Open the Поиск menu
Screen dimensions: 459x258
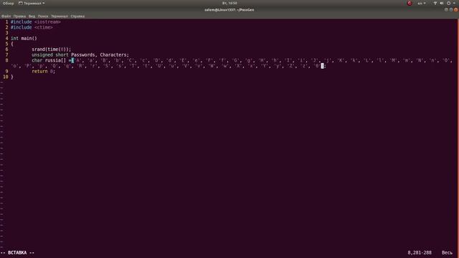(43, 16)
